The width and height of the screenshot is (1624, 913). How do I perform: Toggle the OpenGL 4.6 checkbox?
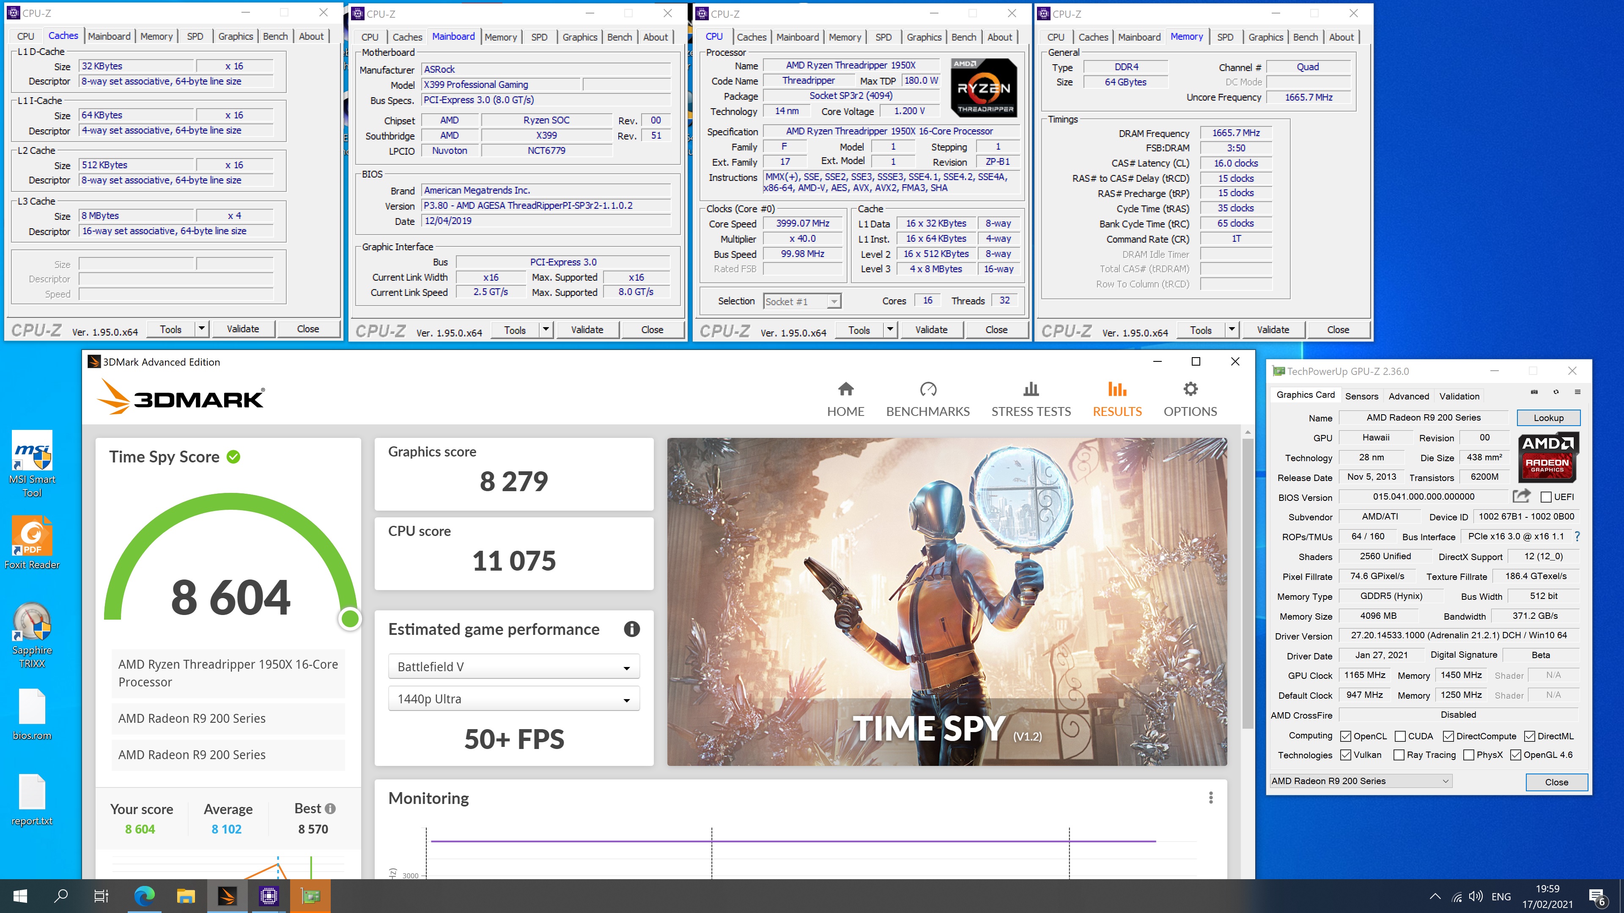pos(1516,755)
